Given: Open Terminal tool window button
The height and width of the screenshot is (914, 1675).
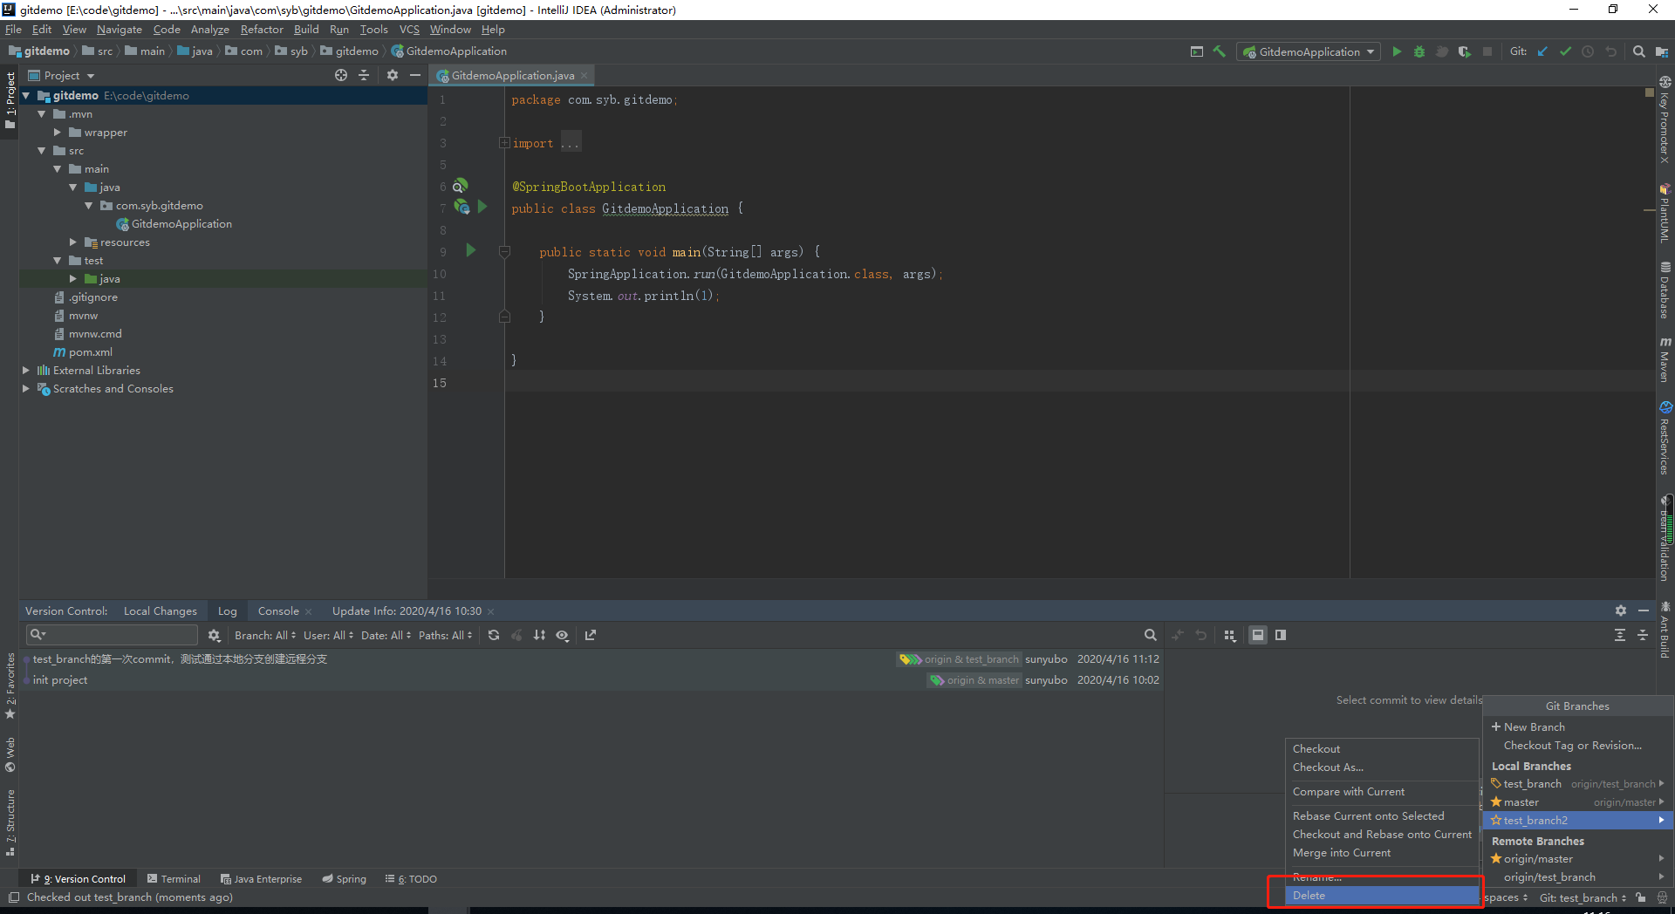Looking at the screenshot, I should point(174,879).
